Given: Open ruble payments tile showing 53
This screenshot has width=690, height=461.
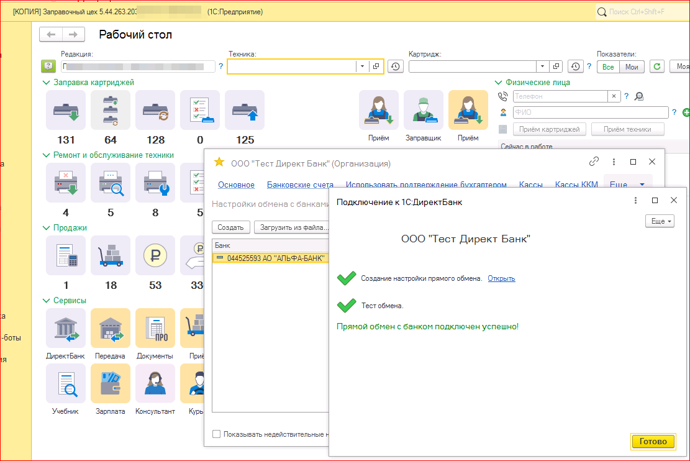Looking at the screenshot, I should [155, 255].
